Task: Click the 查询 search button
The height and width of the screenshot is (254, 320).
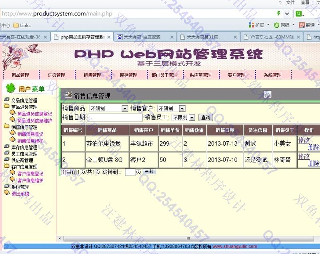Action: point(206,118)
